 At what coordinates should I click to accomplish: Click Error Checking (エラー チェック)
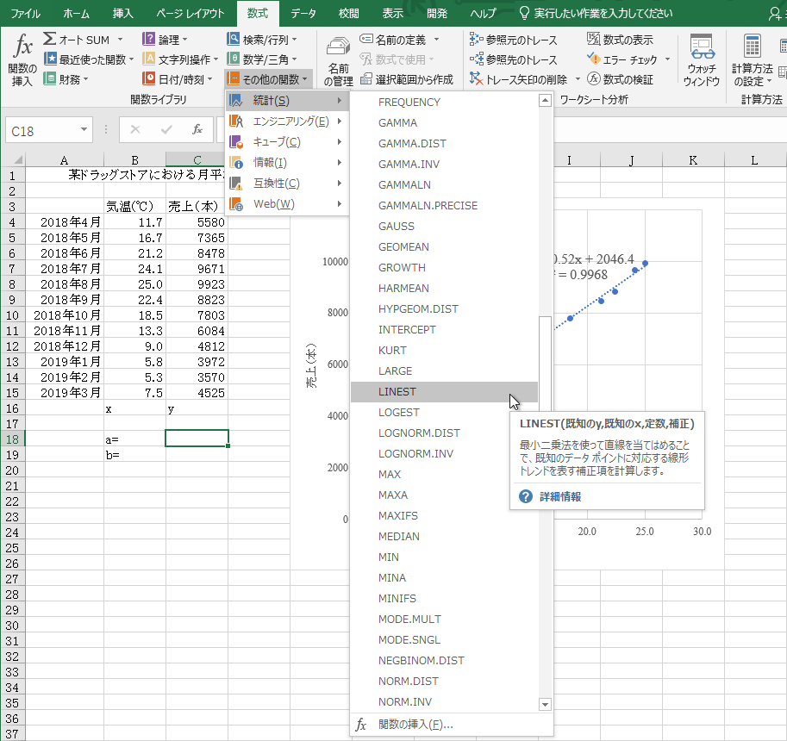[623, 59]
